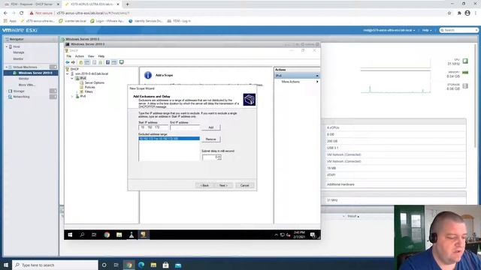Open Chrome extensions puzzle icon

pos(459,13)
